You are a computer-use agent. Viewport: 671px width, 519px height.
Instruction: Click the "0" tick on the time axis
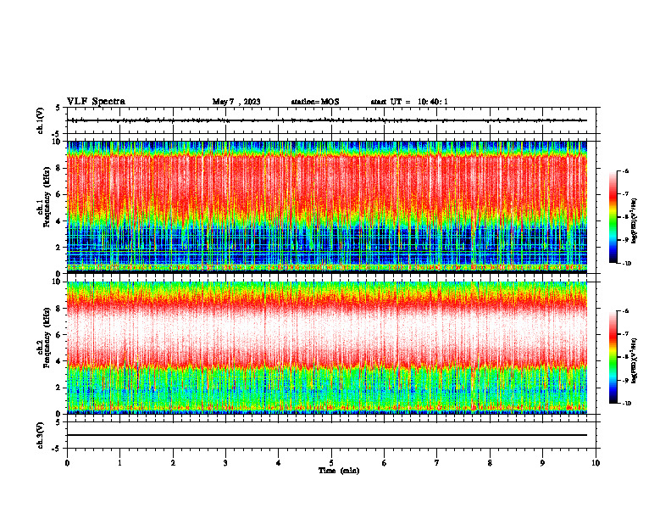(67, 463)
